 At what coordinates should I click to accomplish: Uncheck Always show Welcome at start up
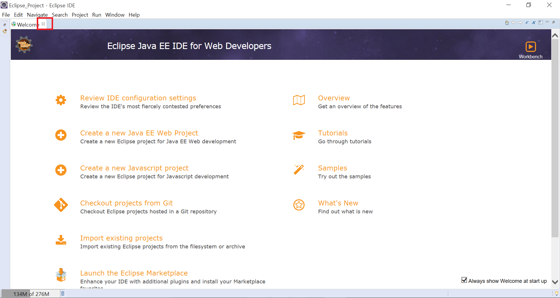coord(464,280)
